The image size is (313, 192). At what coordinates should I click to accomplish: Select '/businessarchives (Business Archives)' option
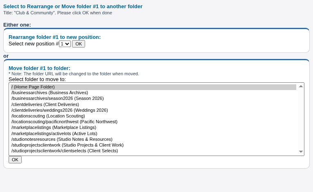click(153, 93)
